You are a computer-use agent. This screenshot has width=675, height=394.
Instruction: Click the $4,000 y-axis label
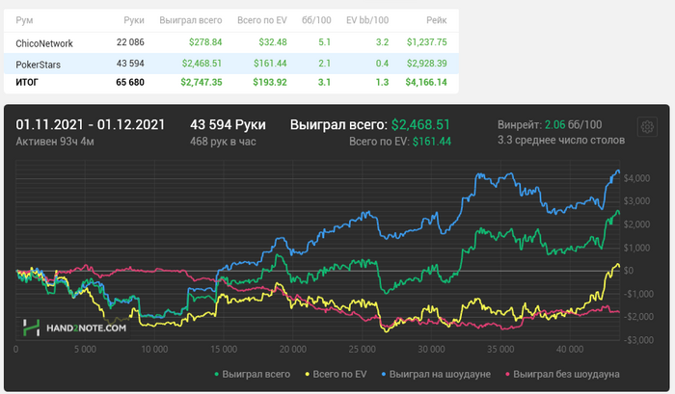click(x=636, y=178)
